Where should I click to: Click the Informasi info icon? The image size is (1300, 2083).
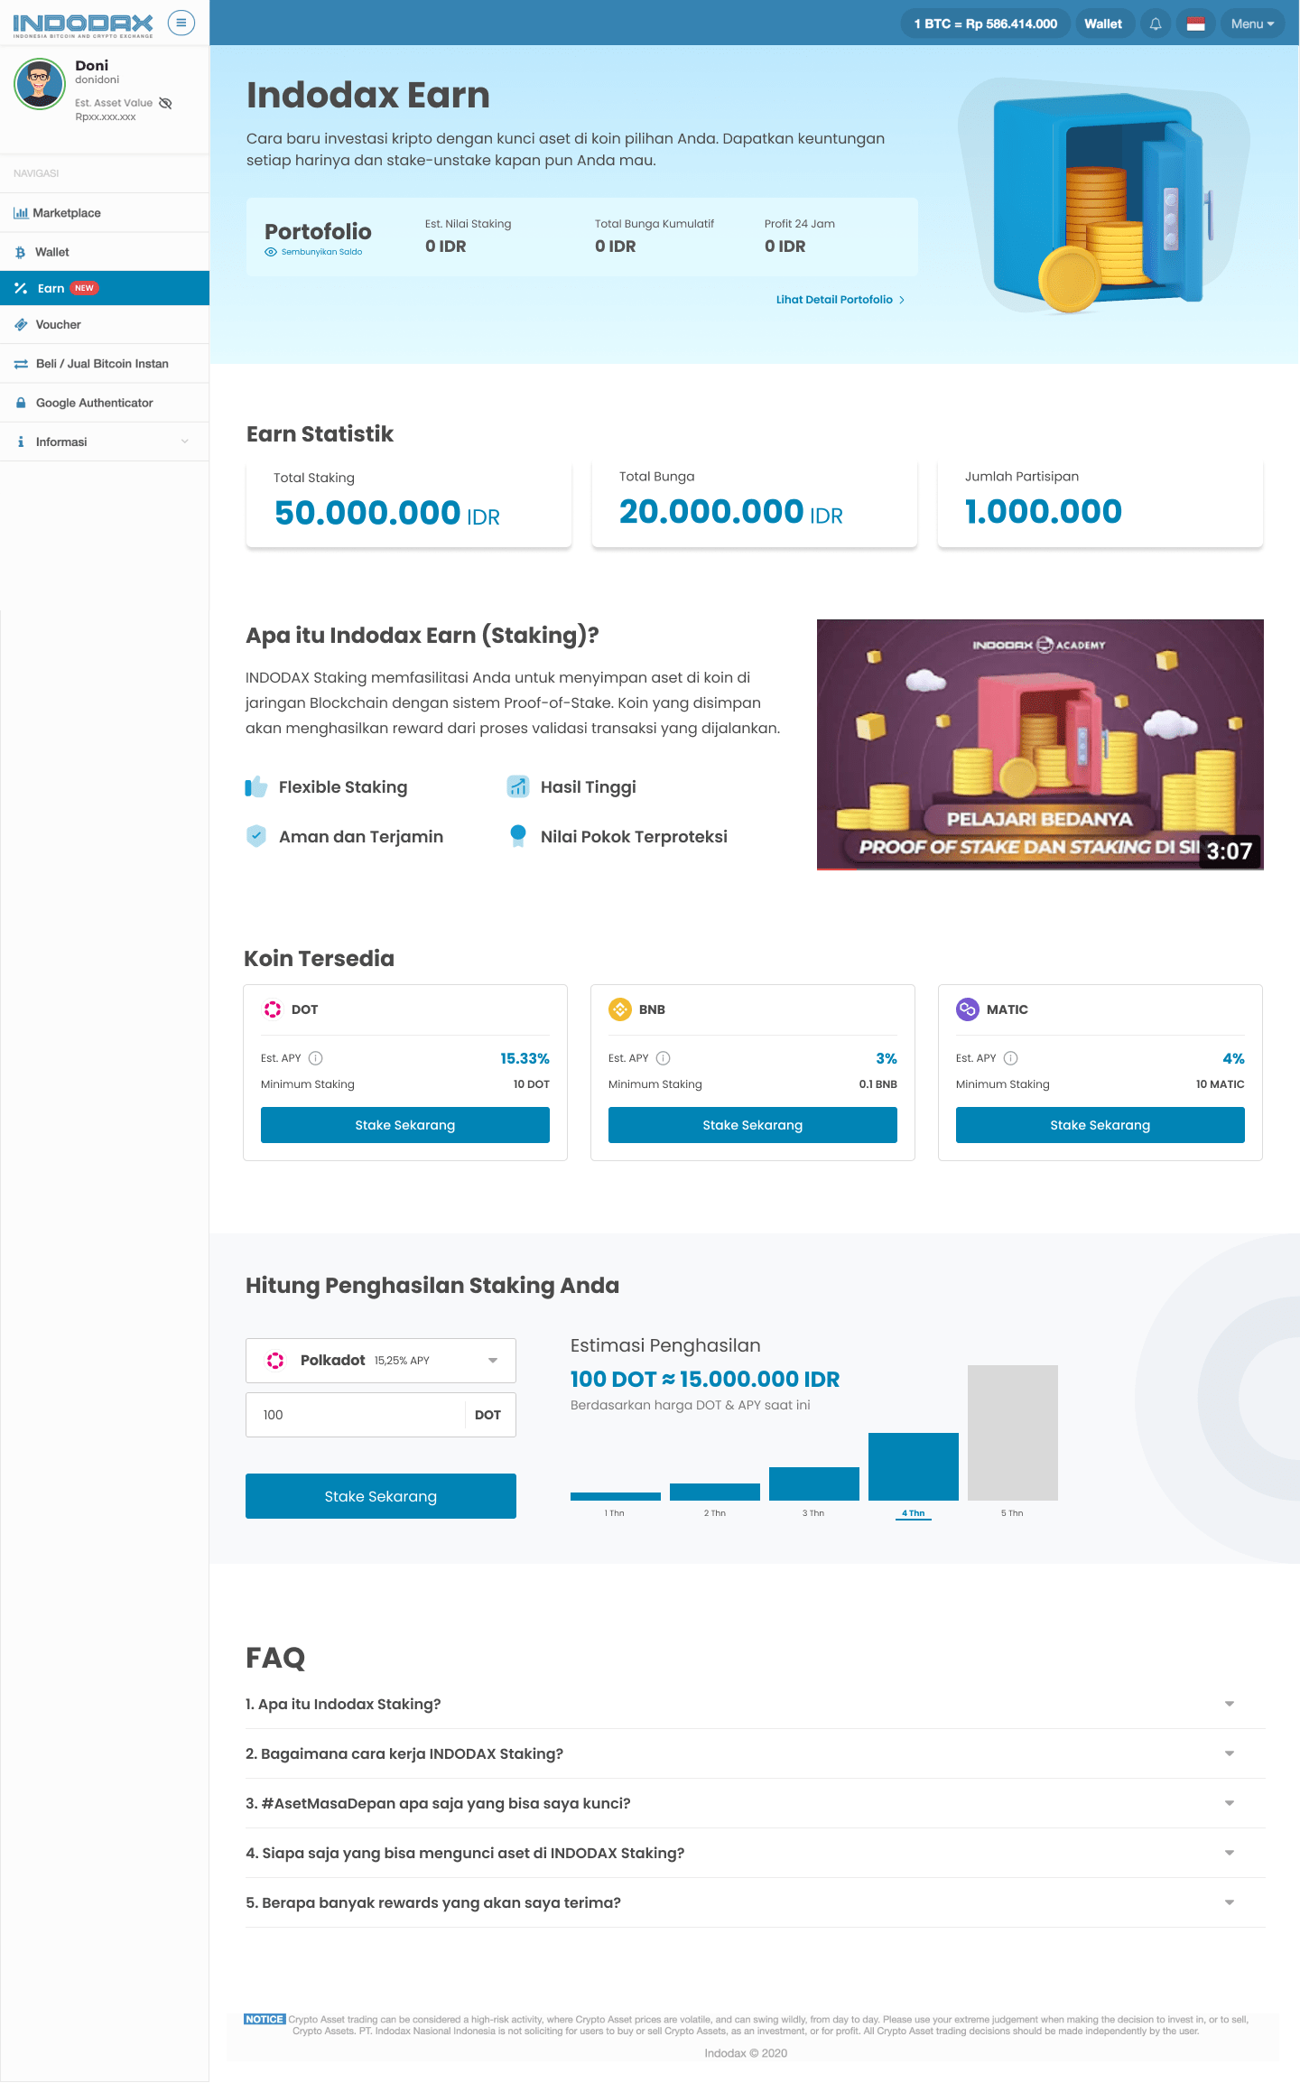[x=21, y=442]
